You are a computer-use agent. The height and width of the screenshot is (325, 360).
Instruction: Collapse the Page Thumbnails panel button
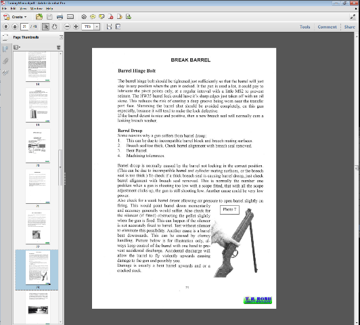(x=61, y=37)
